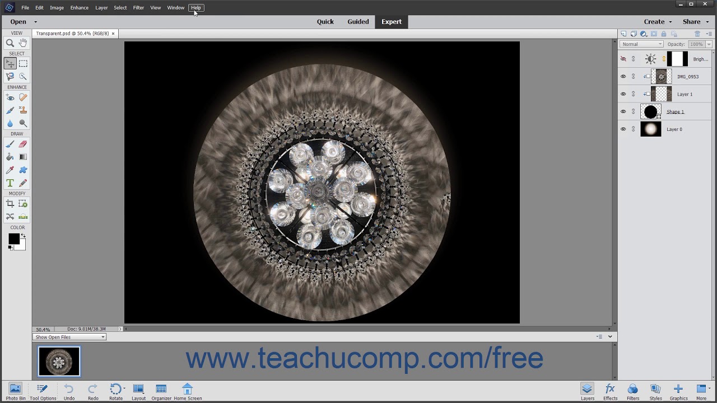
Task: Switch to the Quick mode tab
Action: coord(325,22)
